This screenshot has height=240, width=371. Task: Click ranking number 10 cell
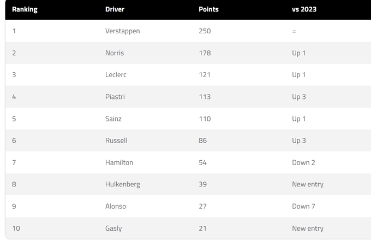click(x=16, y=228)
